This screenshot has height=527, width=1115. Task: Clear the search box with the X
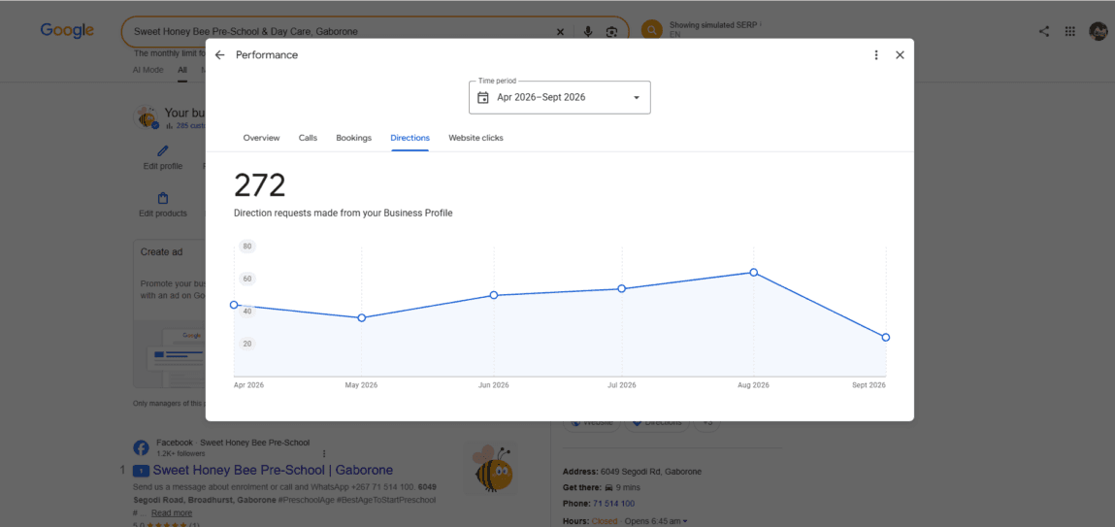click(x=560, y=32)
